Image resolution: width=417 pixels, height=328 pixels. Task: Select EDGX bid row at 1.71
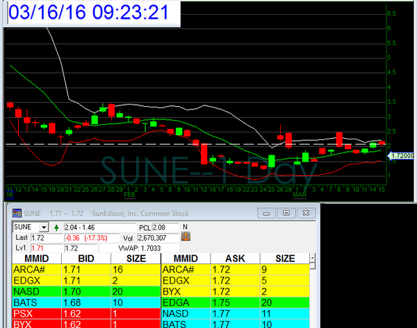click(86, 280)
